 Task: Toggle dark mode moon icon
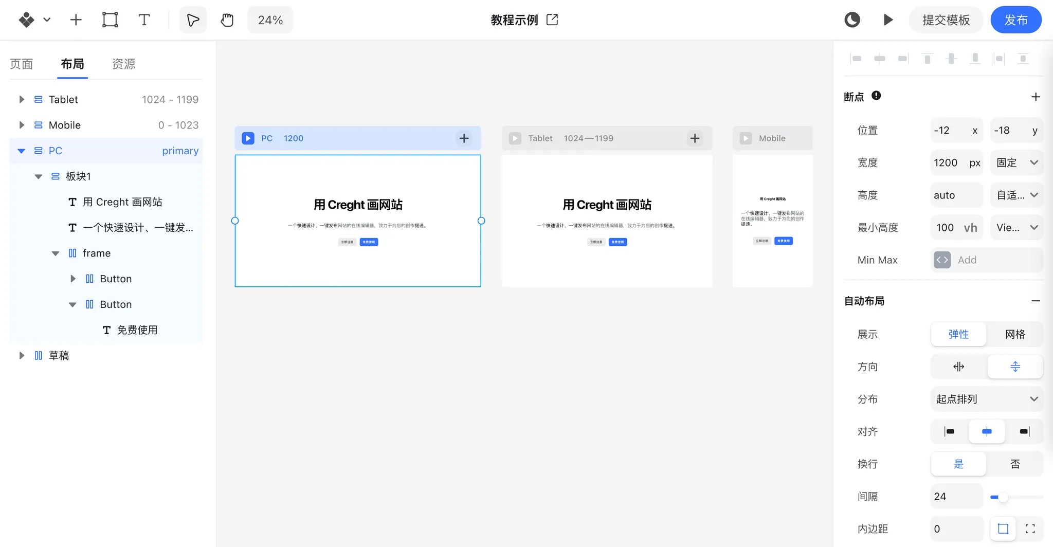pos(852,20)
